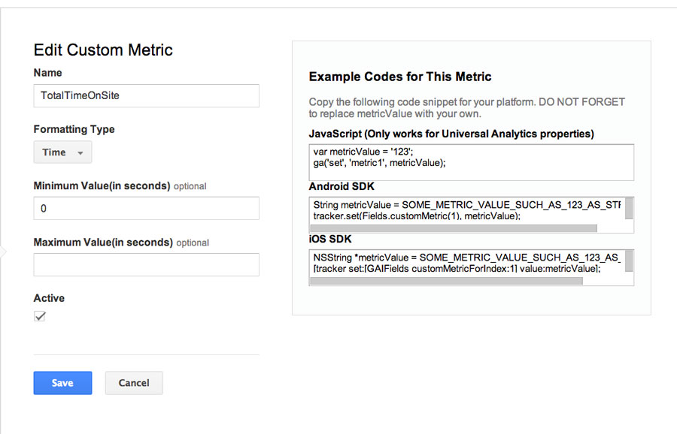This screenshot has height=434, width=677.
Task: Click the iOS SDK horizontal scrollbar
Action: (x=446, y=281)
